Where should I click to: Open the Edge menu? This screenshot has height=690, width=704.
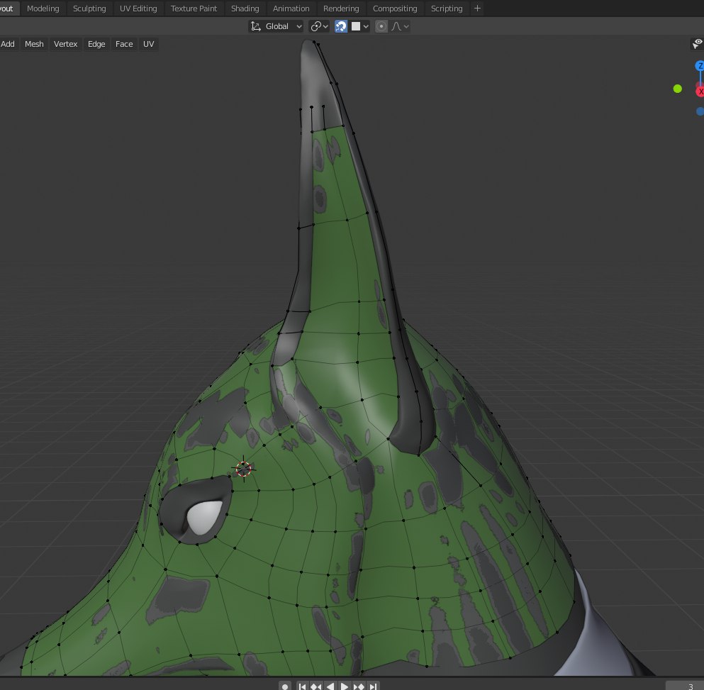96,44
